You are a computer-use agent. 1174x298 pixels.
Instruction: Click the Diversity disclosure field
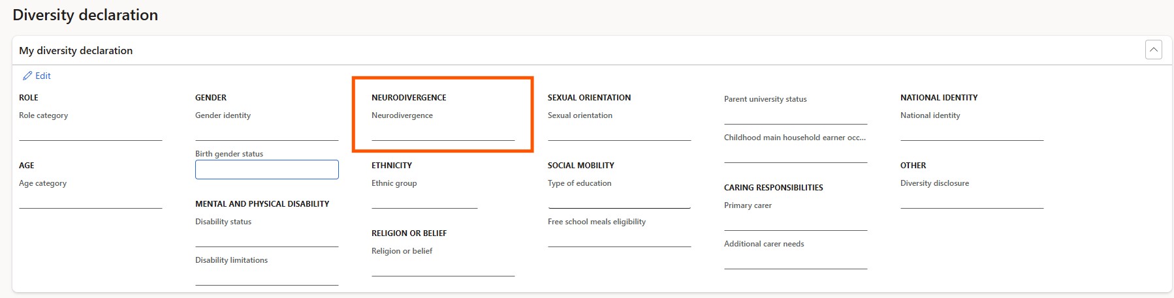972,200
